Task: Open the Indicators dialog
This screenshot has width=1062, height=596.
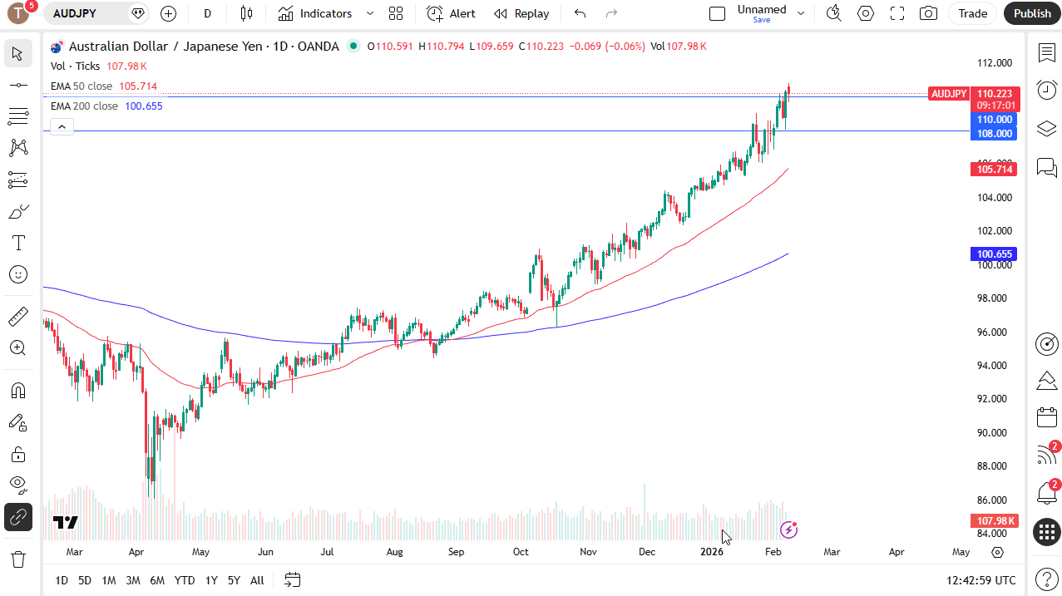Action: (x=315, y=13)
